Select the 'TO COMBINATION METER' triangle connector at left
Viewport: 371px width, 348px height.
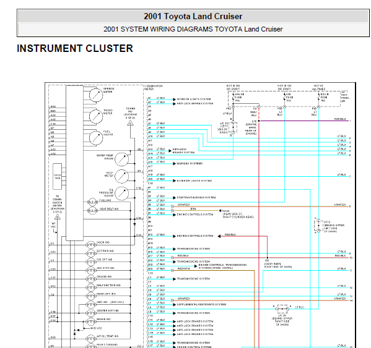58,217
